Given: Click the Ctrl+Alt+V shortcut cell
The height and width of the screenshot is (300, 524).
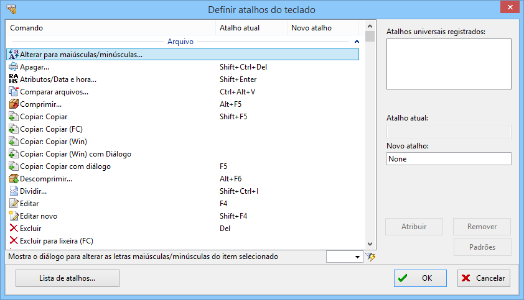Looking at the screenshot, I should point(237,91).
